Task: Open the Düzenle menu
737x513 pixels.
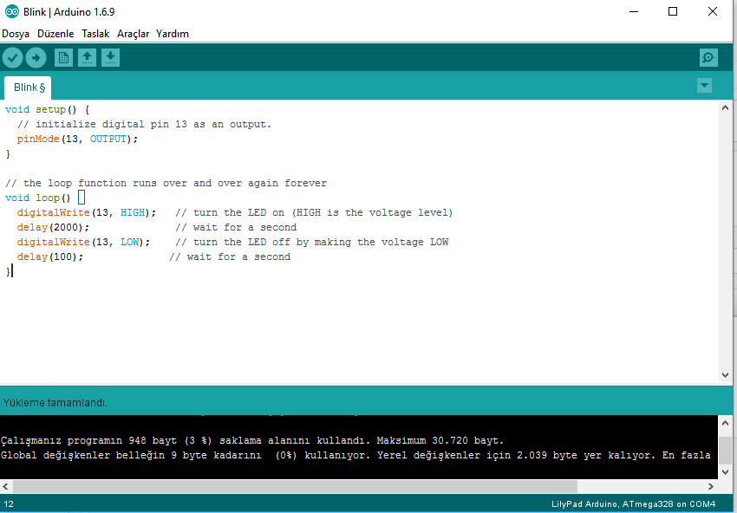Action: (x=54, y=33)
